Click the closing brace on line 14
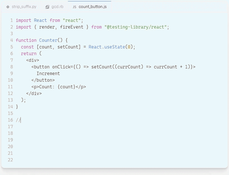The width and height of the screenshot is (229, 175). [x=17, y=107]
